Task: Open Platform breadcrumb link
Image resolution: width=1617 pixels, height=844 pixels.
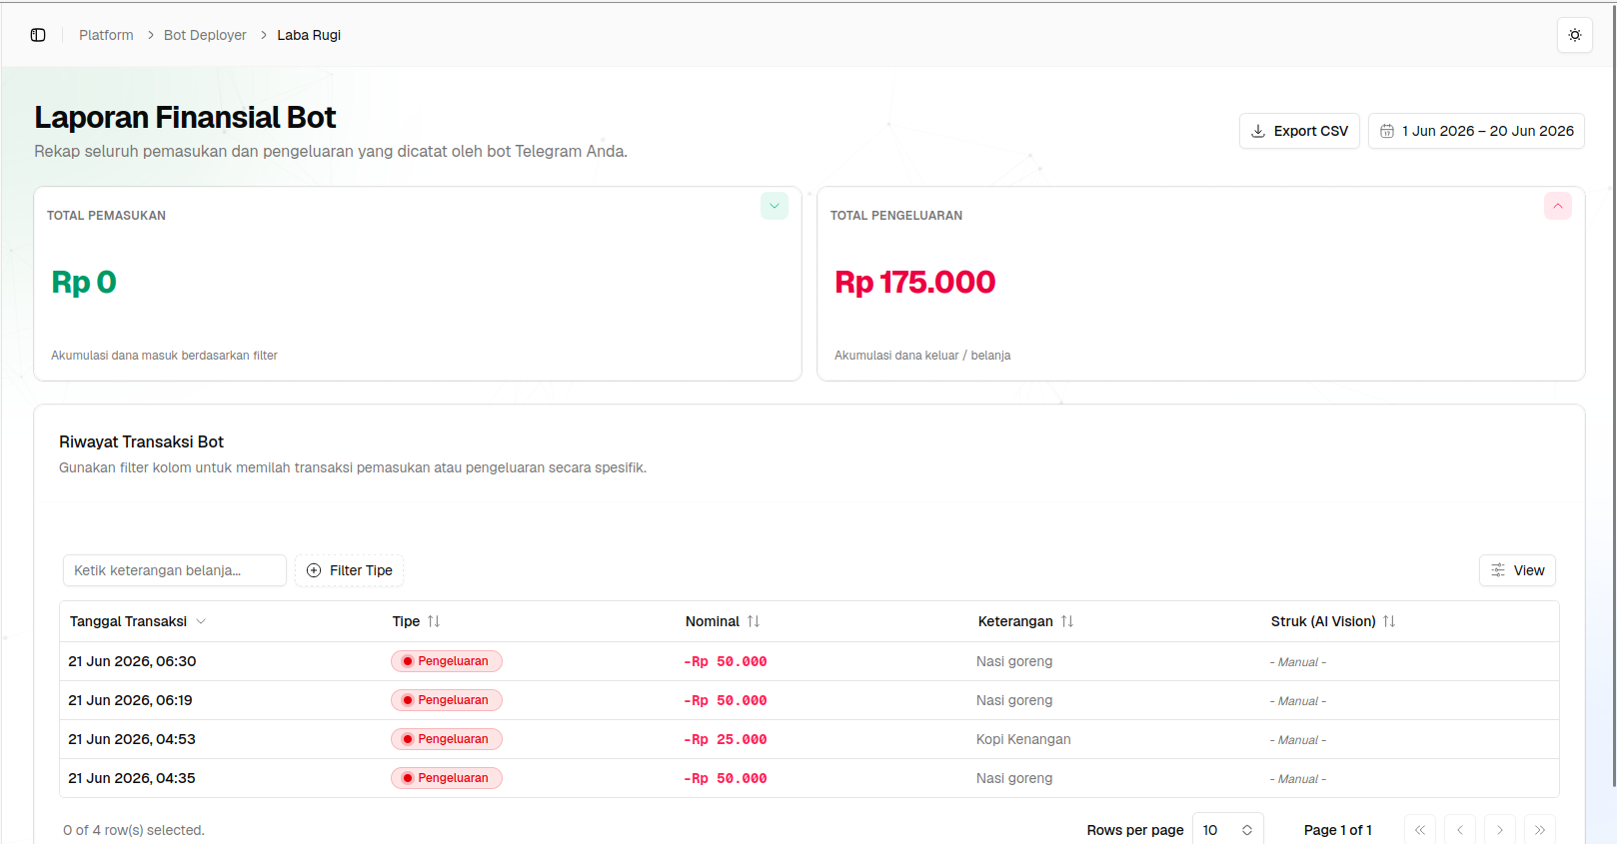Action: [x=106, y=35]
